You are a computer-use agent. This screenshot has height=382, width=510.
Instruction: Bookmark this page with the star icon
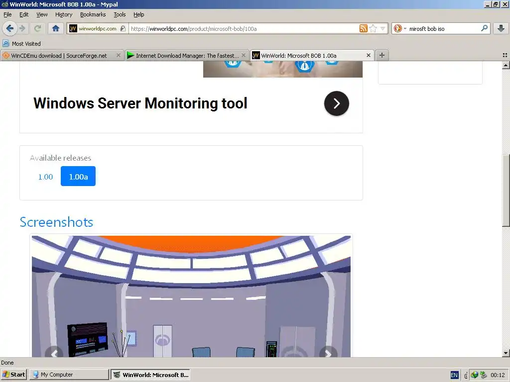(373, 28)
